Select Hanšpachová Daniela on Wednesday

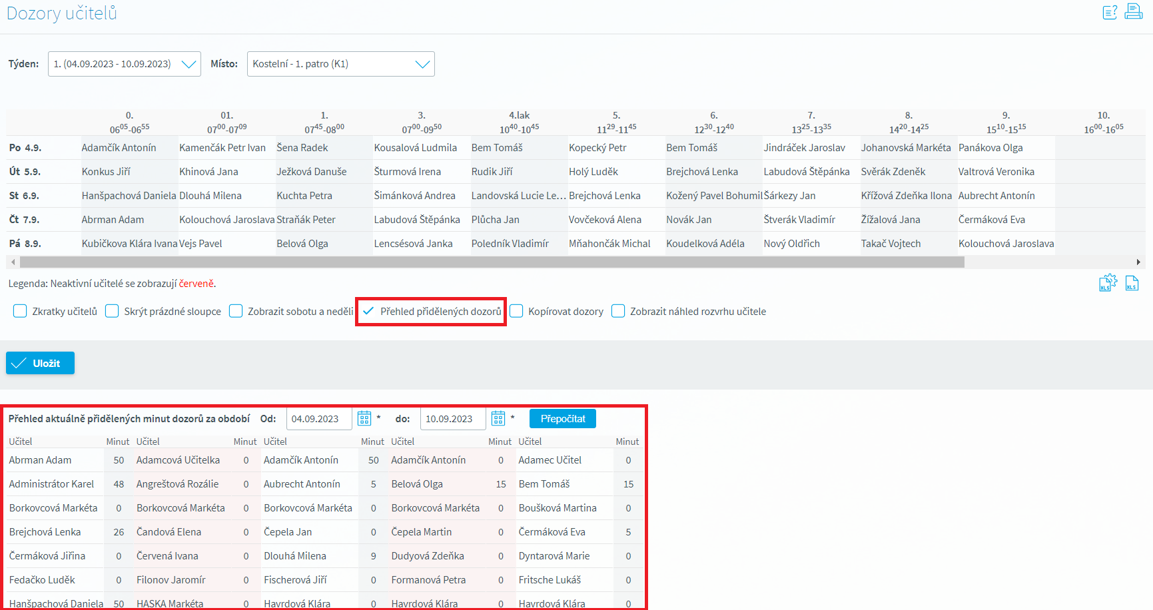click(129, 196)
